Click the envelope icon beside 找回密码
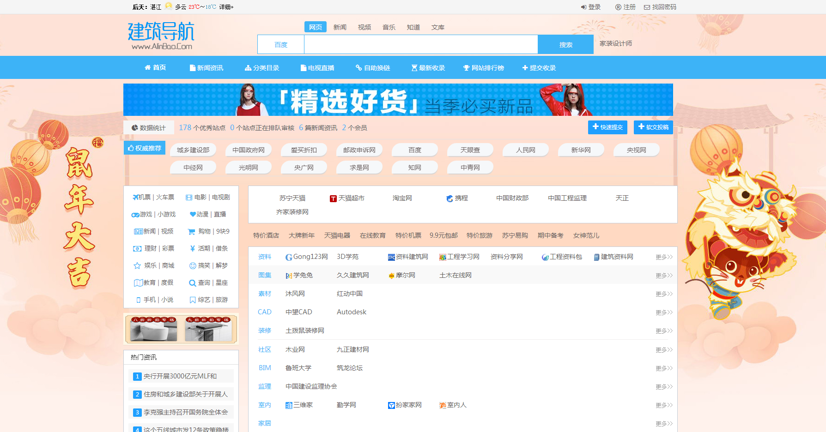 647,7
